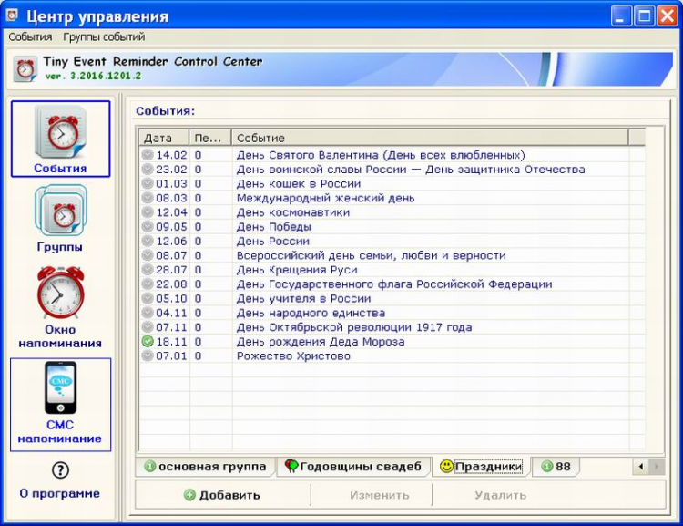Image resolution: width=683 pixels, height=526 pixels.
Task: Click the green icon on the 88 tab
Action: (546, 466)
